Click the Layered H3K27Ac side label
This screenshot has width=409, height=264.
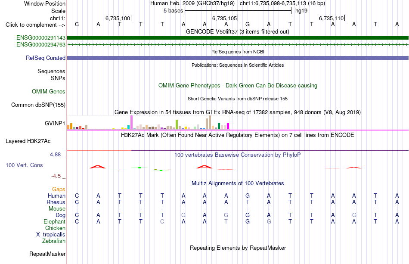28,141
